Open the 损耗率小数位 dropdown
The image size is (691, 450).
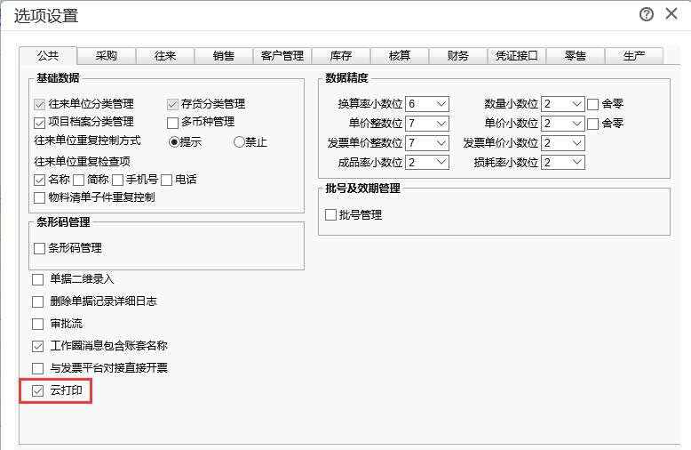[576, 163]
